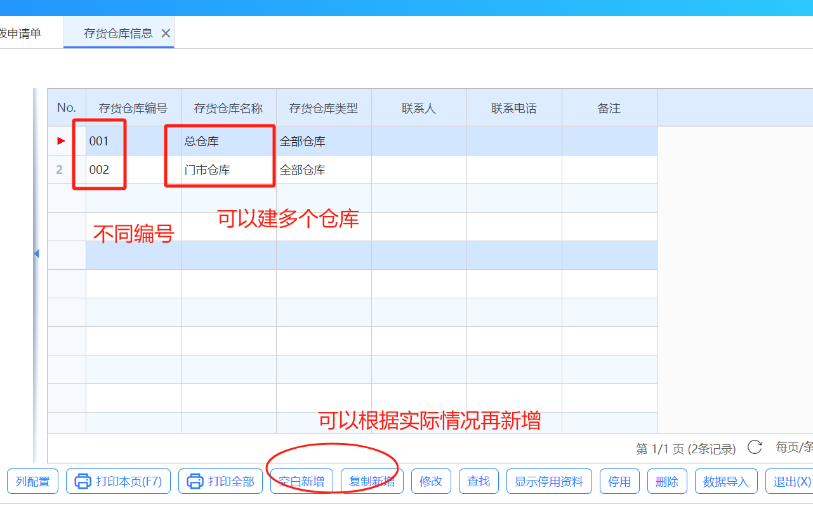Open the 每页/条 page size selector
The image size is (813, 511).
[793, 448]
